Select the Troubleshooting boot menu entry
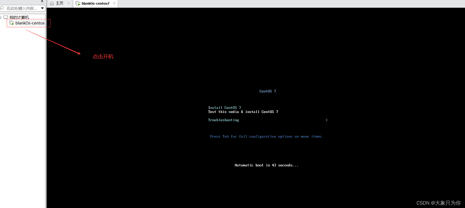This screenshot has width=465, height=208. pos(223,120)
